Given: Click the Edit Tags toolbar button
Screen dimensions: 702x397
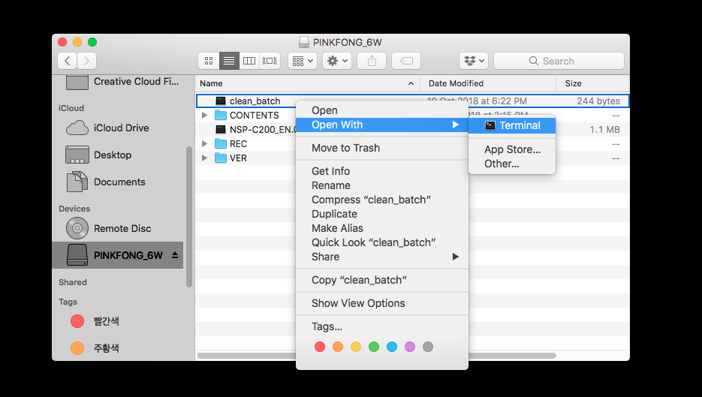Looking at the screenshot, I should tap(406, 61).
